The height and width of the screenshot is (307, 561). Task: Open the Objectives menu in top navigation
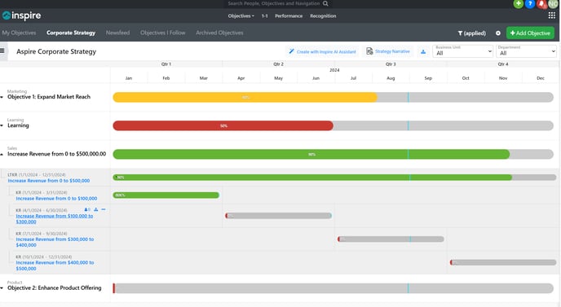pos(241,16)
